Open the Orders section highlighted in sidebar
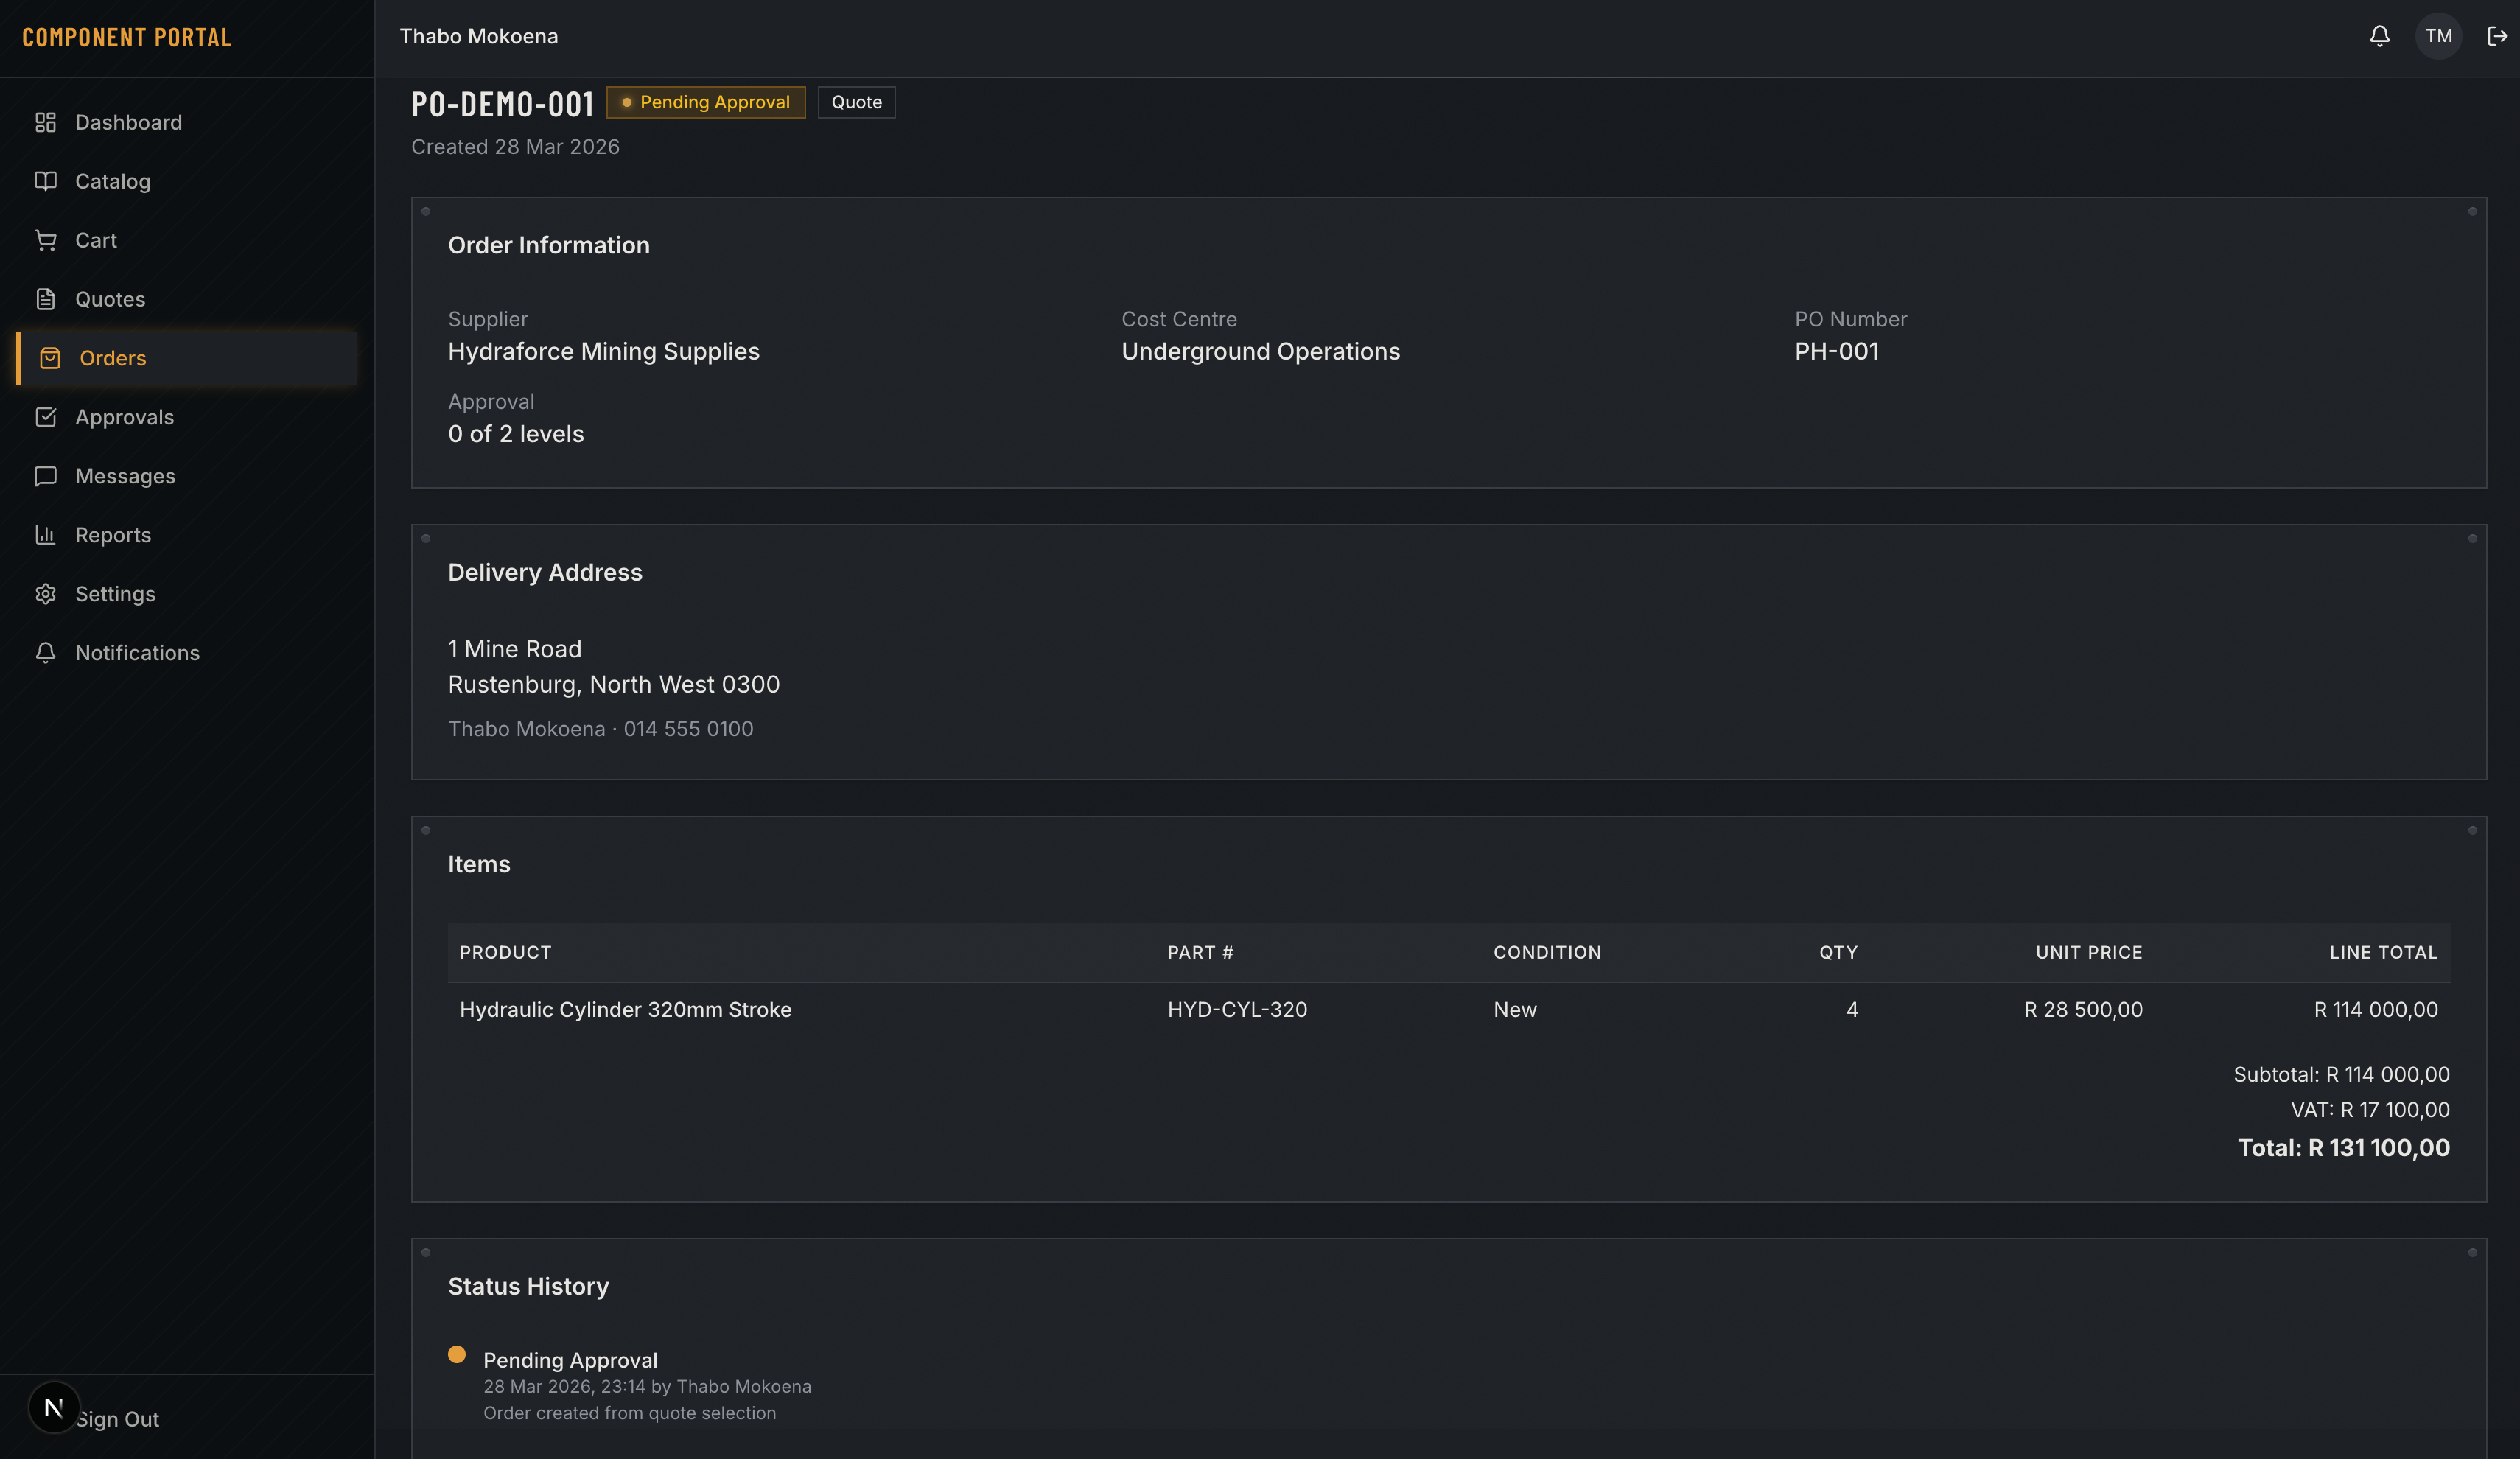The height and width of the screenshot is (1459, 2520). [x=113, y=358]
